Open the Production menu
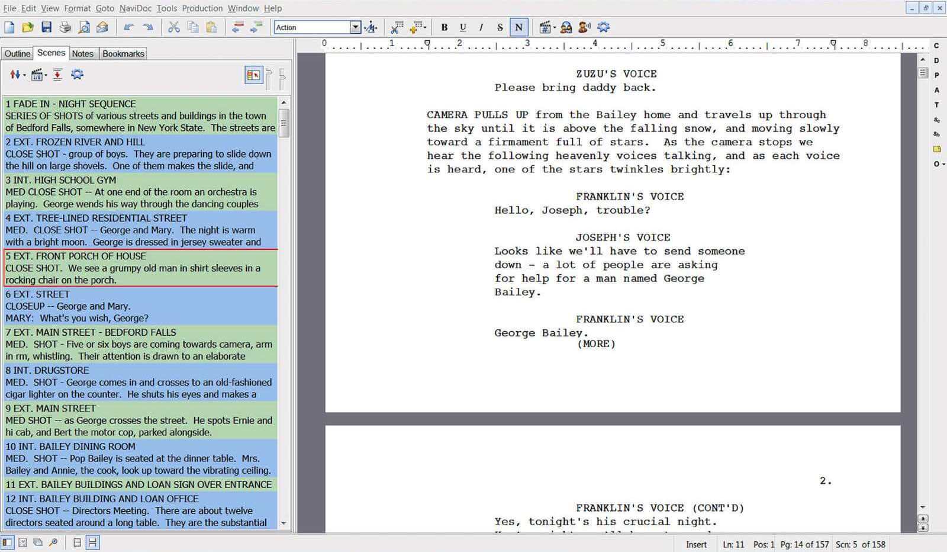The width and height of the screenshot is (947, 552). [x=202, y=8]
